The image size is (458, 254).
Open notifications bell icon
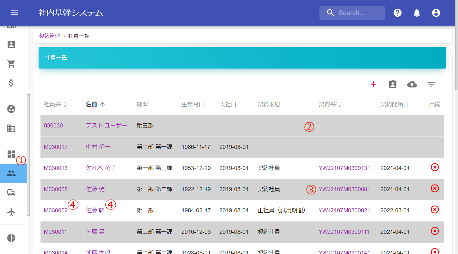[417, 13]
